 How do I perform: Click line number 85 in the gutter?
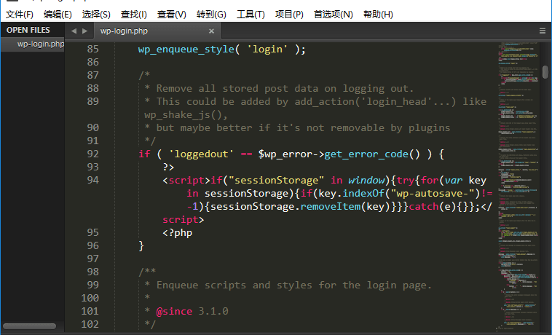click(93, 49)
